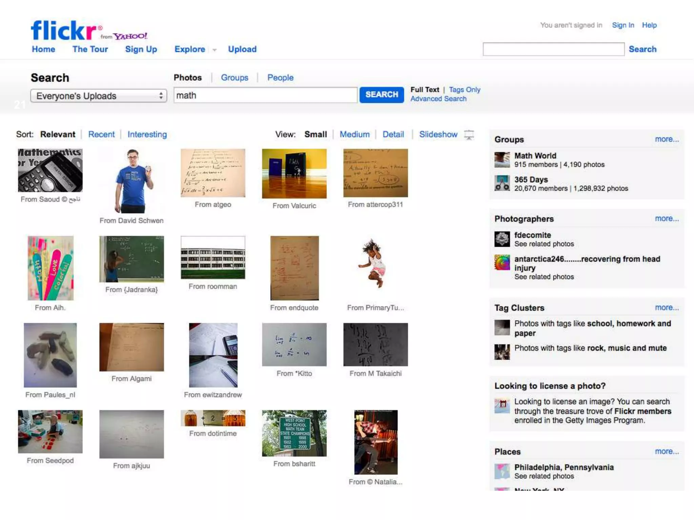Click Getty Images license icon

pyautogui.click(x=502, y=406)
